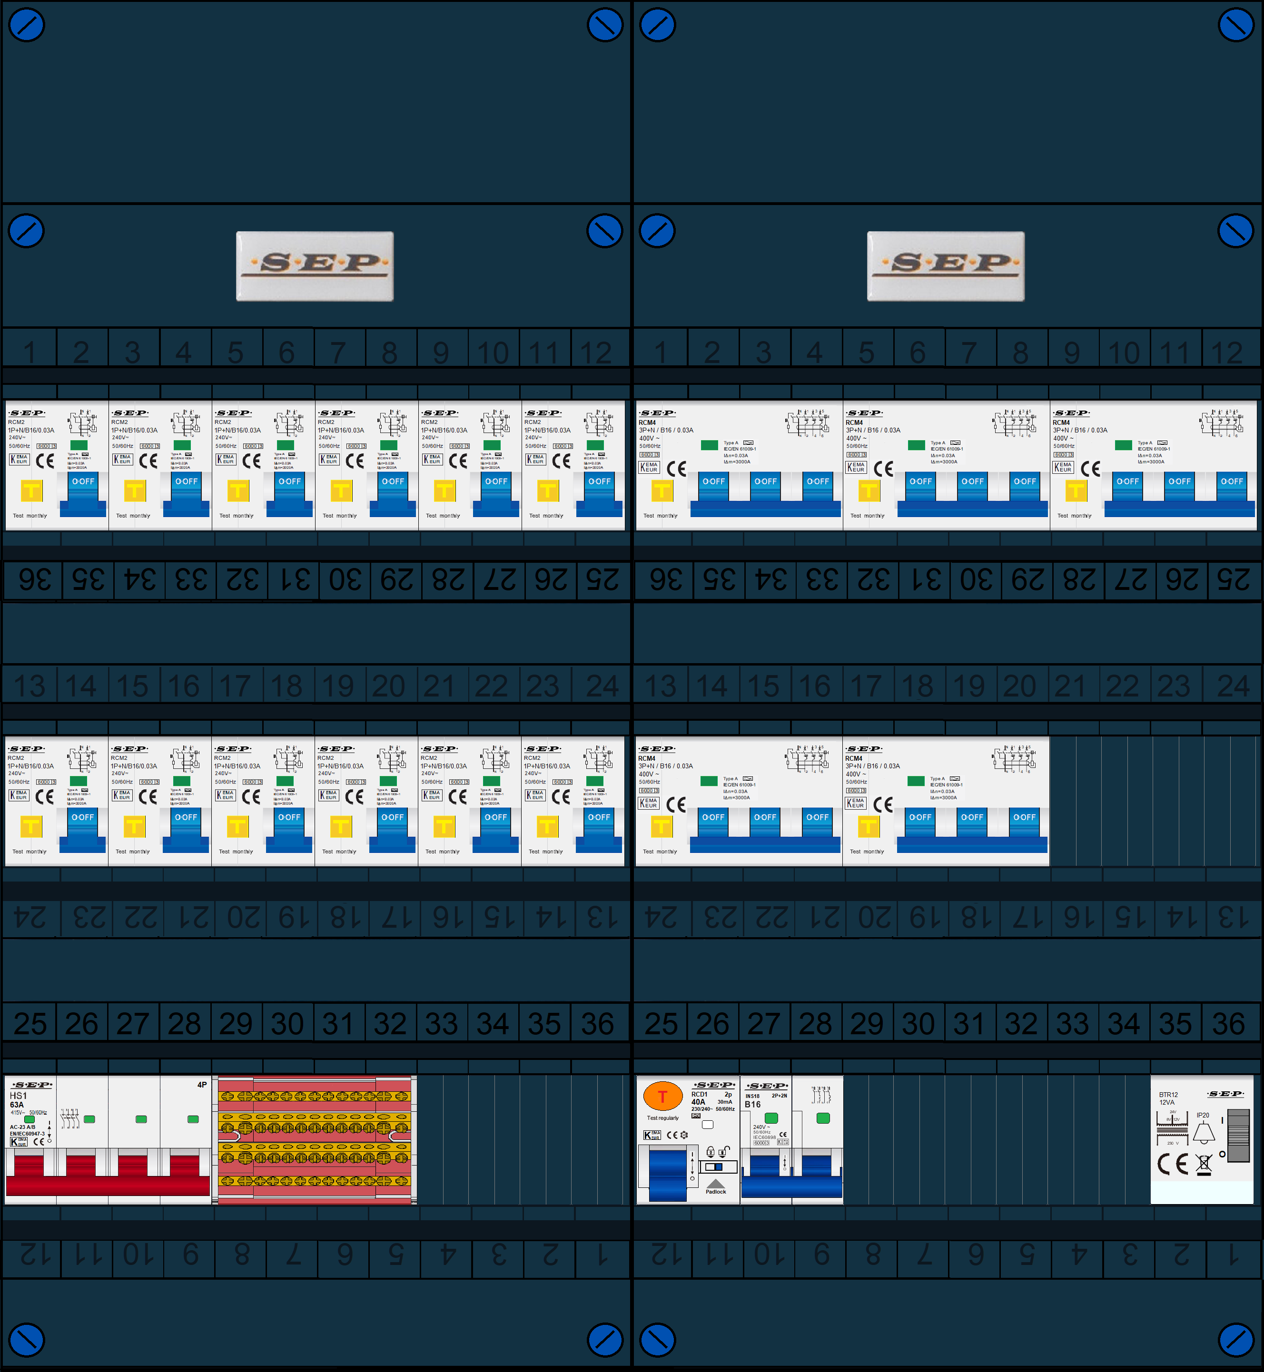1264x1372 pixels.
Task: Click '4P' label on HS1 main switch
Action: [x=202, y=1085]
